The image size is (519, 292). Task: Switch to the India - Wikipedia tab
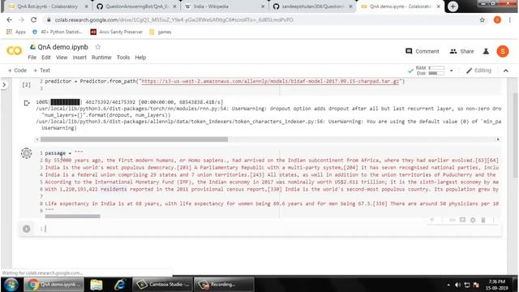tap(225, 6)
